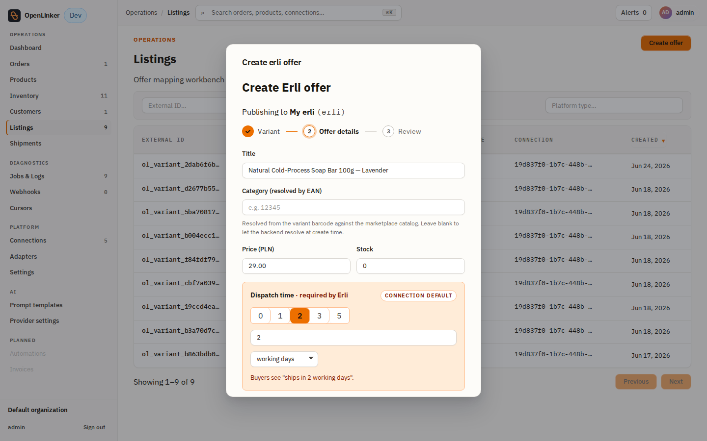Click the Variant step label
The image size is (707, 441).
[269, 131]
